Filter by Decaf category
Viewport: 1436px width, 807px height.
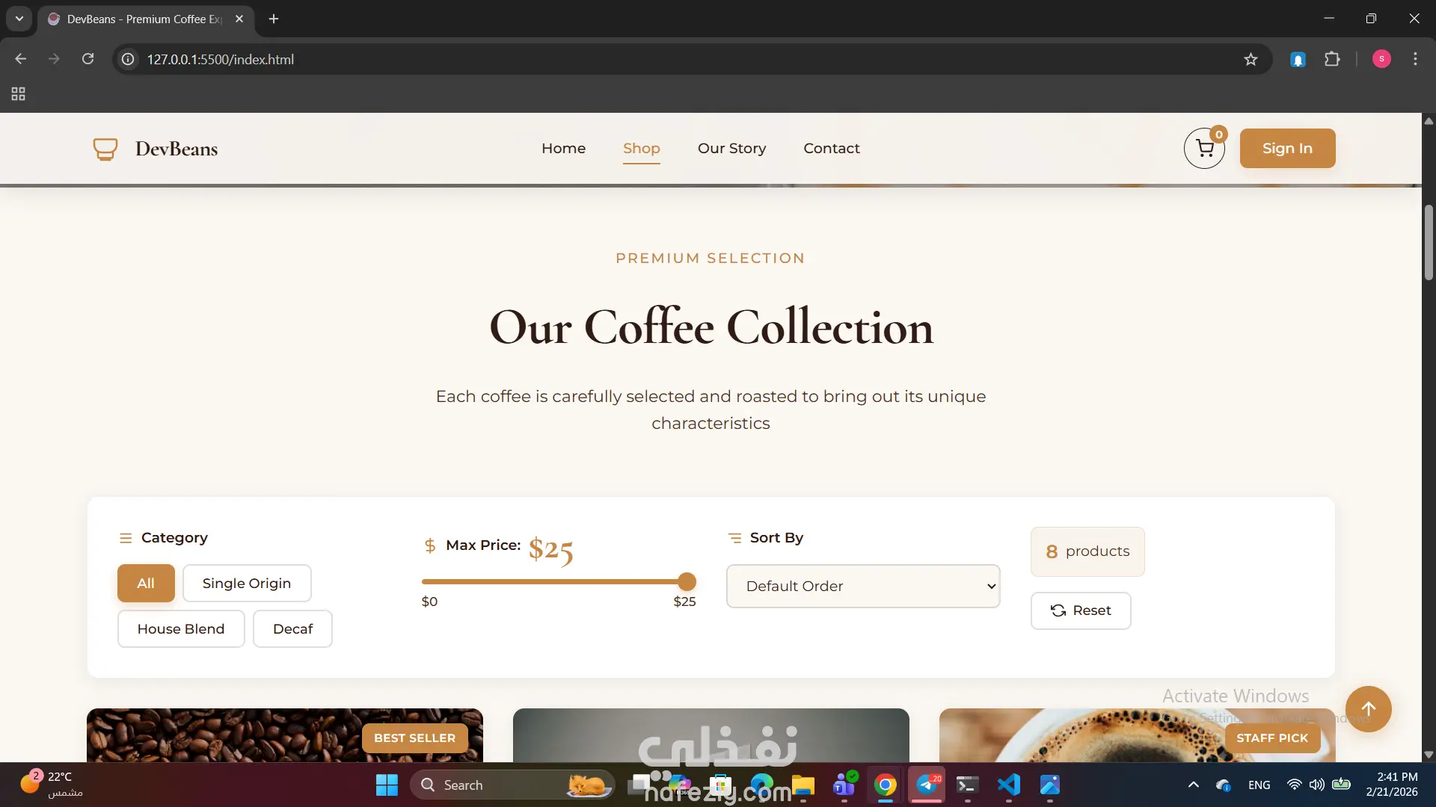[292, 629]
